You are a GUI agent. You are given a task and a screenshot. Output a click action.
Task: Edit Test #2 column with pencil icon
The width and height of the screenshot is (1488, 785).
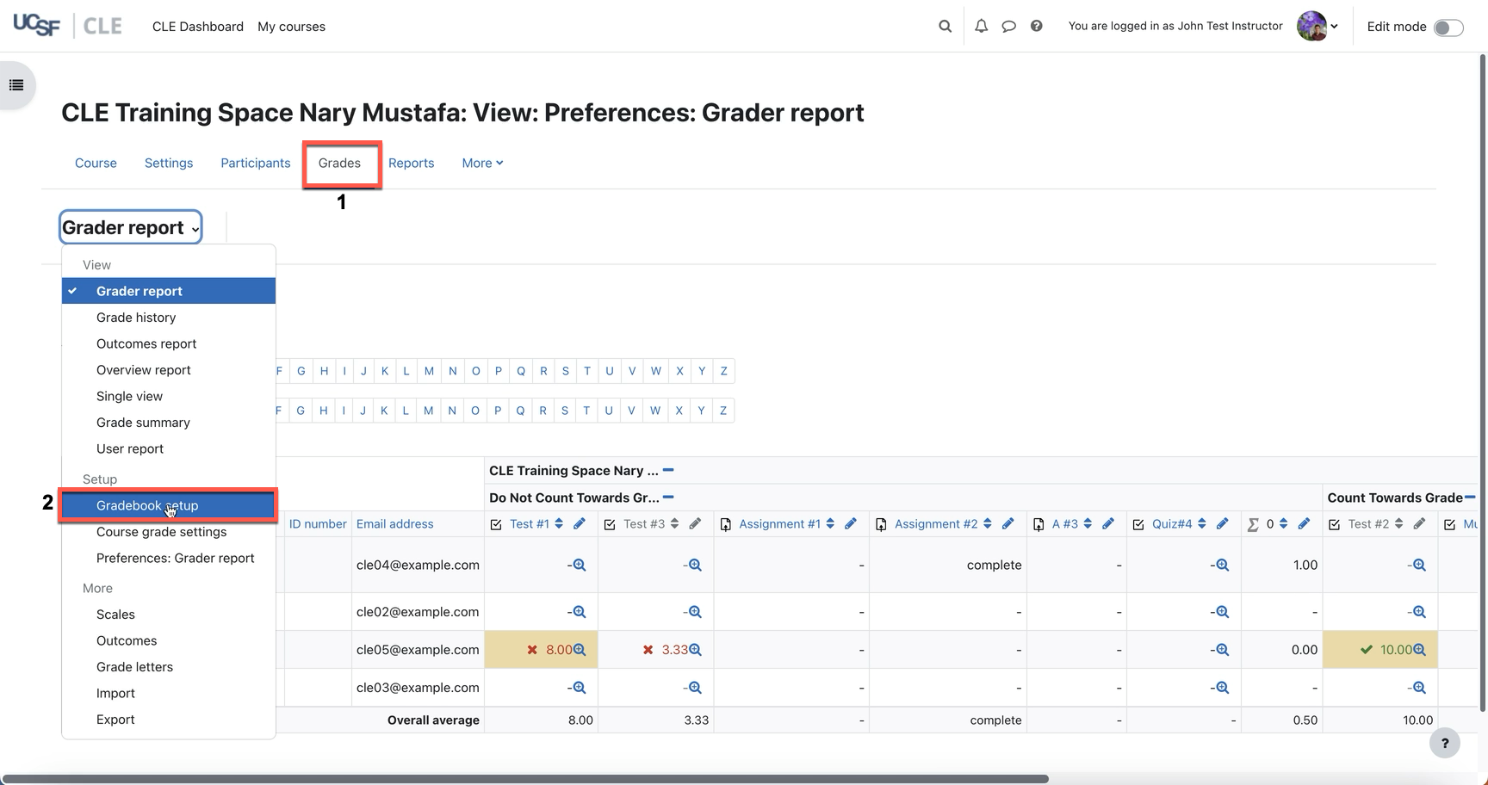point(1419,523)
